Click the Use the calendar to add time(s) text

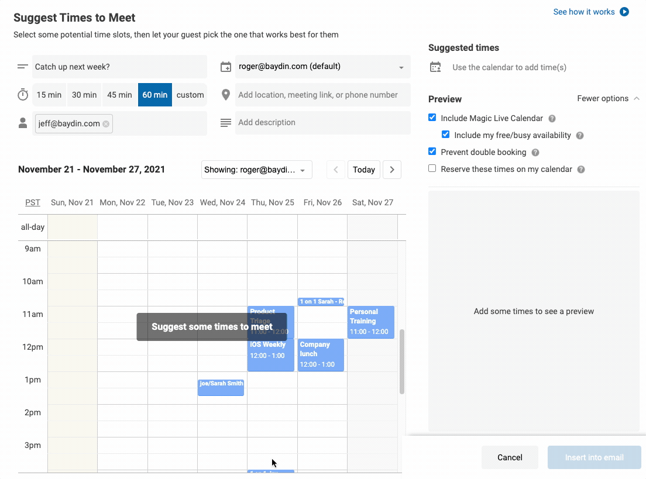tap(509, 67)
